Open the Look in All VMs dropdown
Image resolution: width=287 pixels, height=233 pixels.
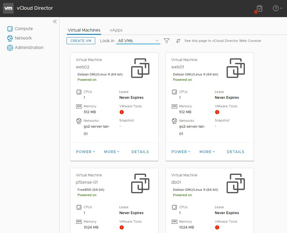[138, 41]
